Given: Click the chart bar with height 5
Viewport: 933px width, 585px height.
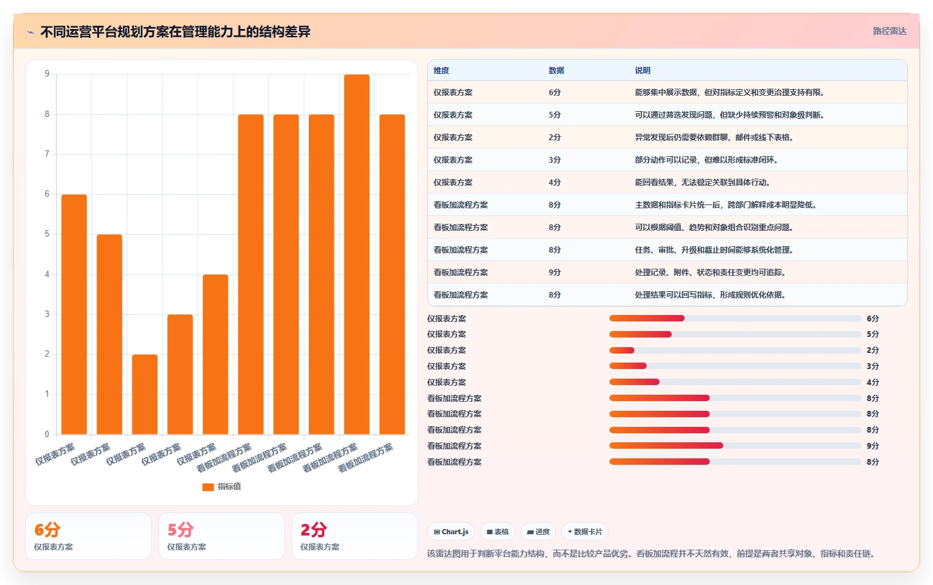Looking at the screenshot, I should click(109, 334).
